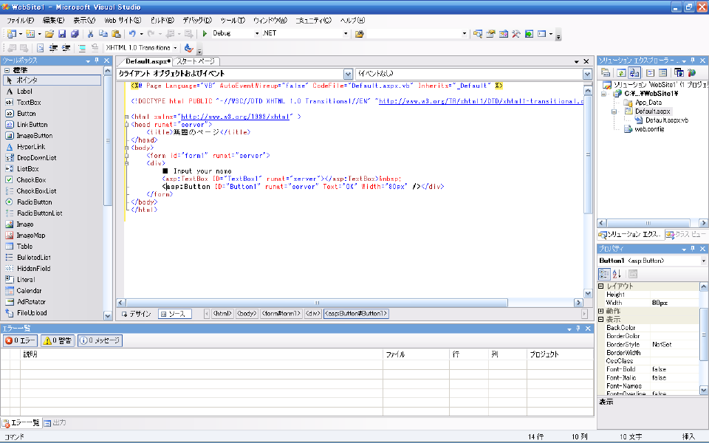Click the <body> breadcrumb tag button

(247, 314)
